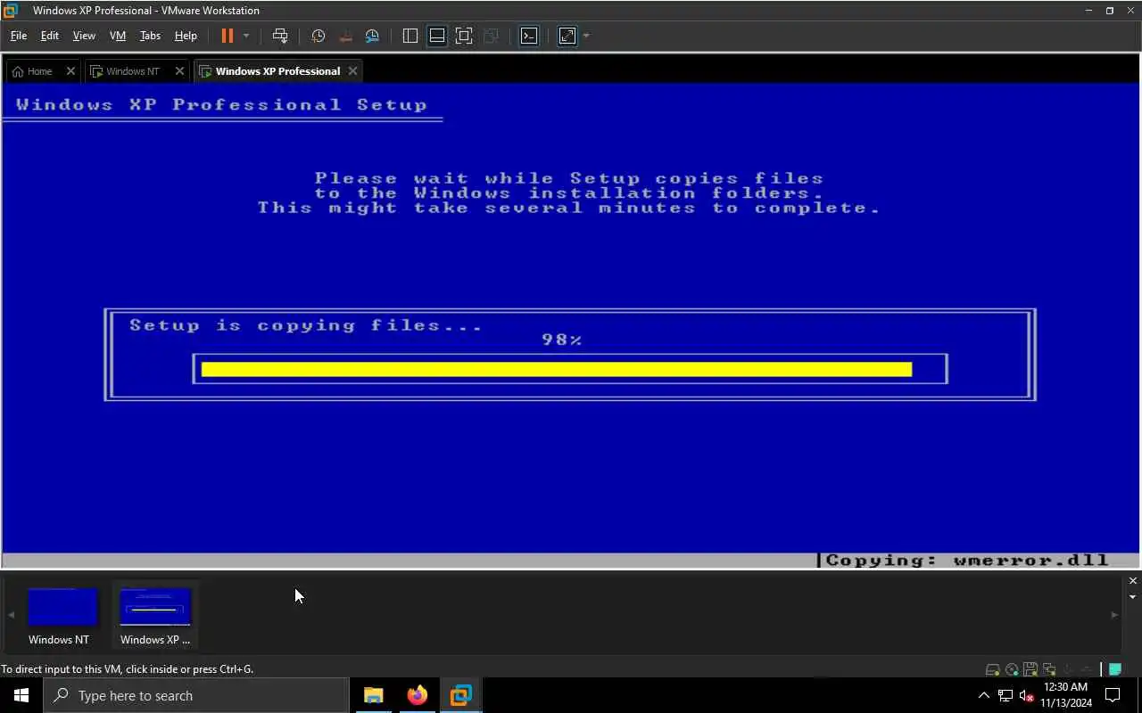Open the thumbnail bar options arrow
The width and height of the screenshot is (1142, 713).
point(1133,597)
